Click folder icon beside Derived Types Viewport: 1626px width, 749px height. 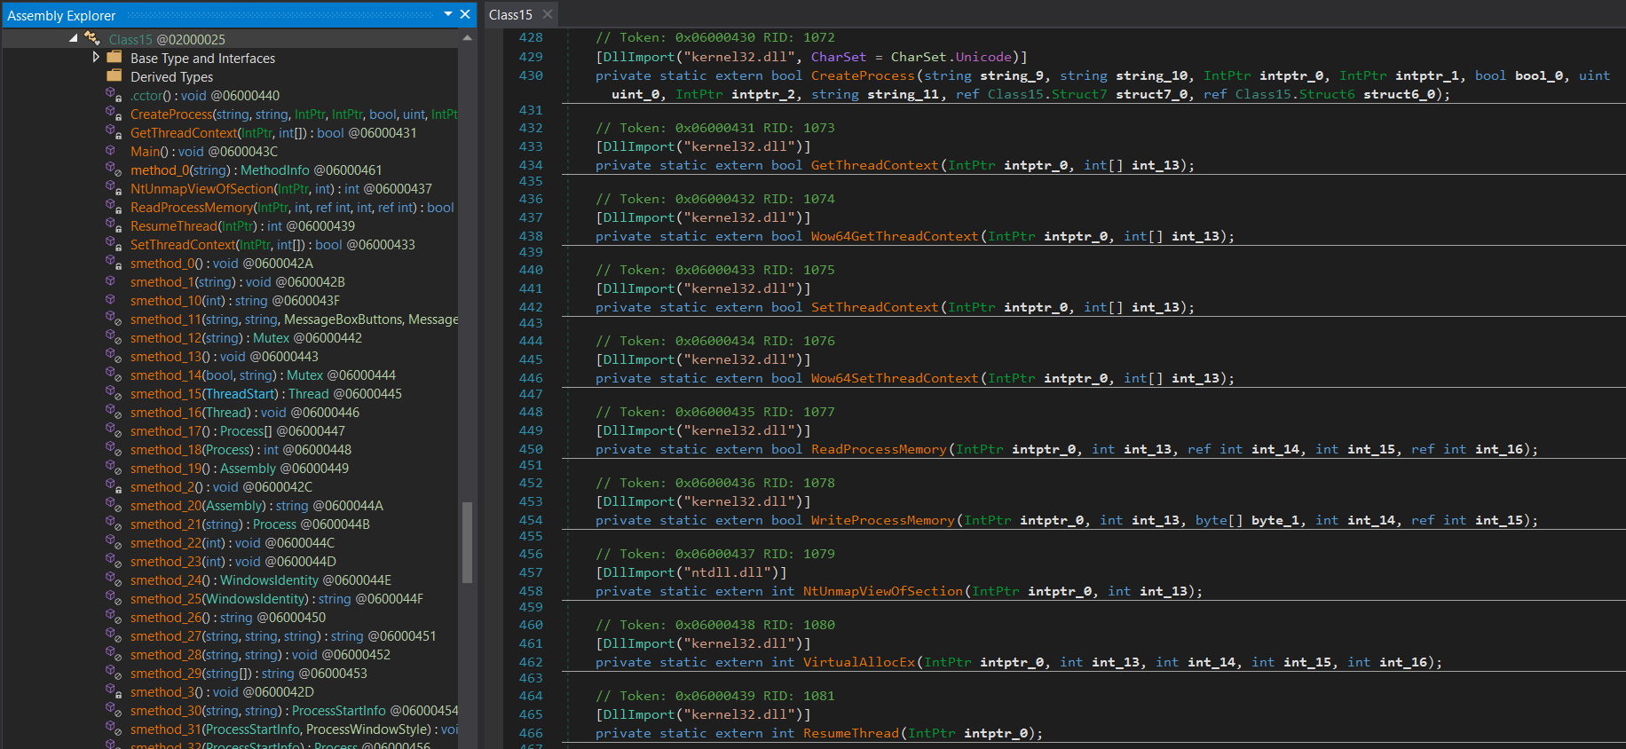114,76
